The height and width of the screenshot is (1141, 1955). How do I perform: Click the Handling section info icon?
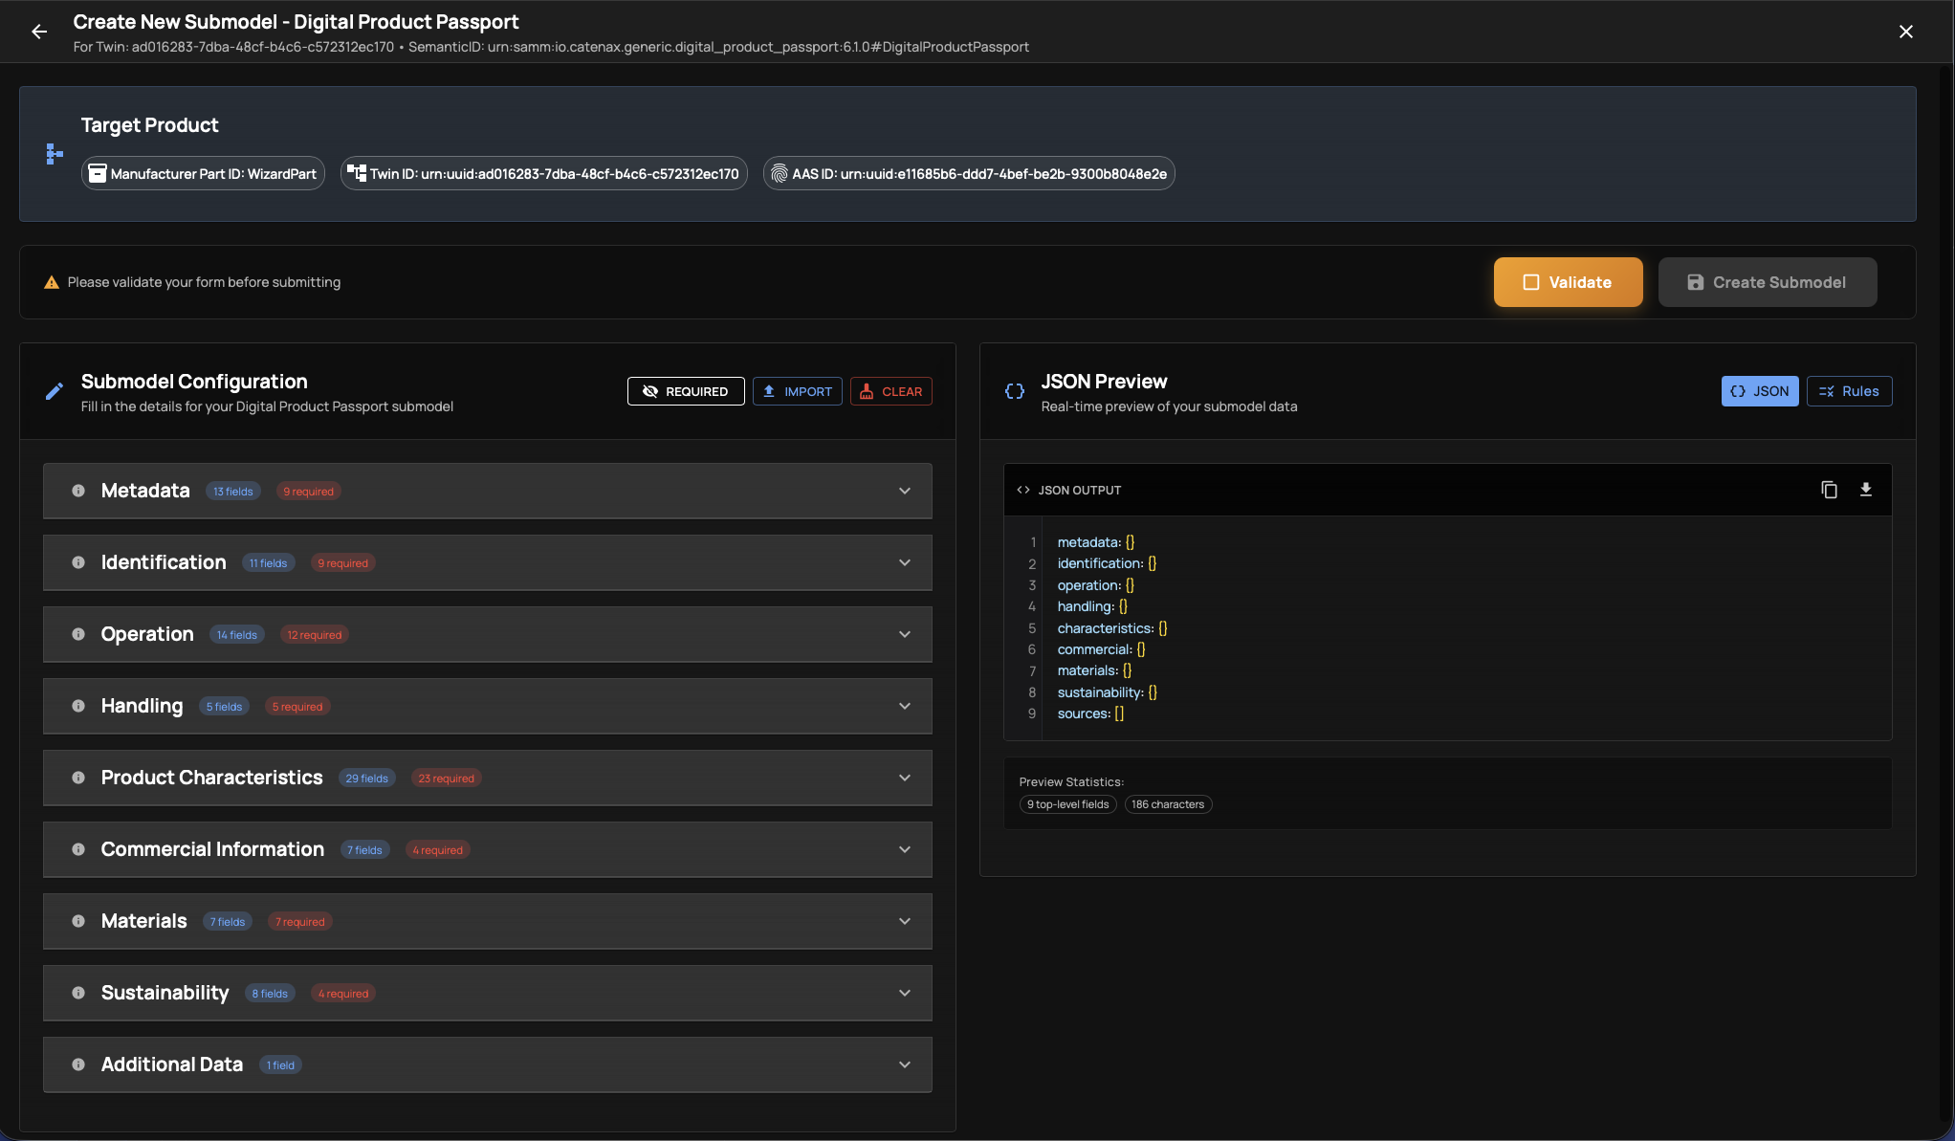tap(78, 706)
